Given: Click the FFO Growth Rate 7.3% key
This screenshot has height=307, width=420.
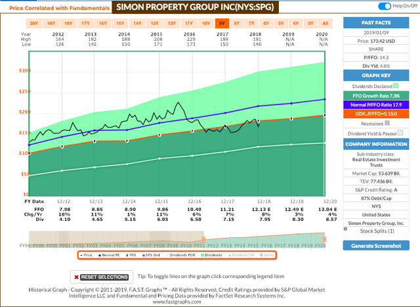Looking at the screenshot, I should tap(376, 96).
